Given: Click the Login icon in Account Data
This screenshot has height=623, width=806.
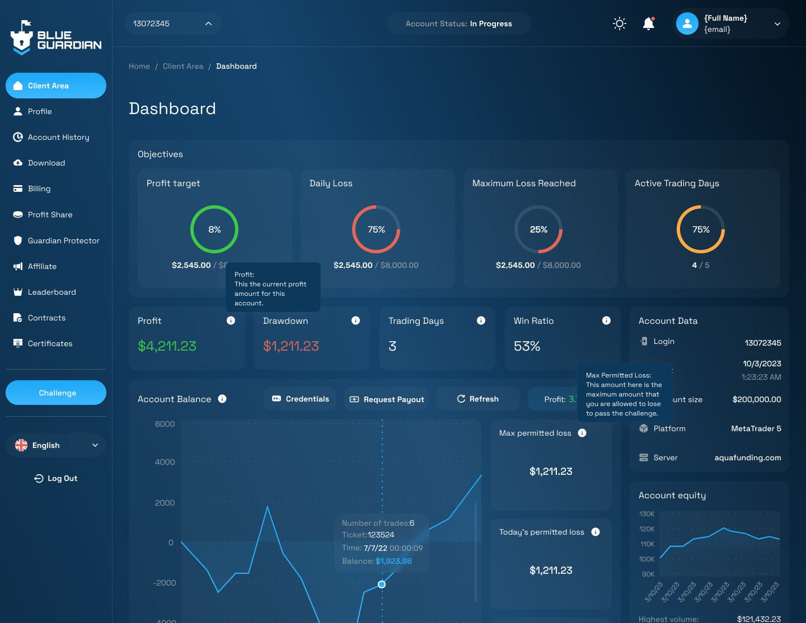Looking at the screenshot, I should 644,341.
